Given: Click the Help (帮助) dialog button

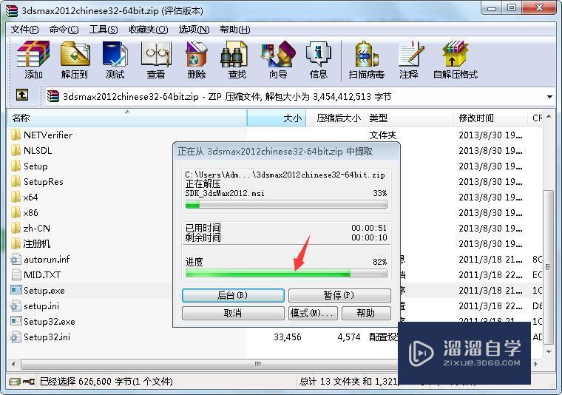Looking at the screenshot, I should pos(366,313).
